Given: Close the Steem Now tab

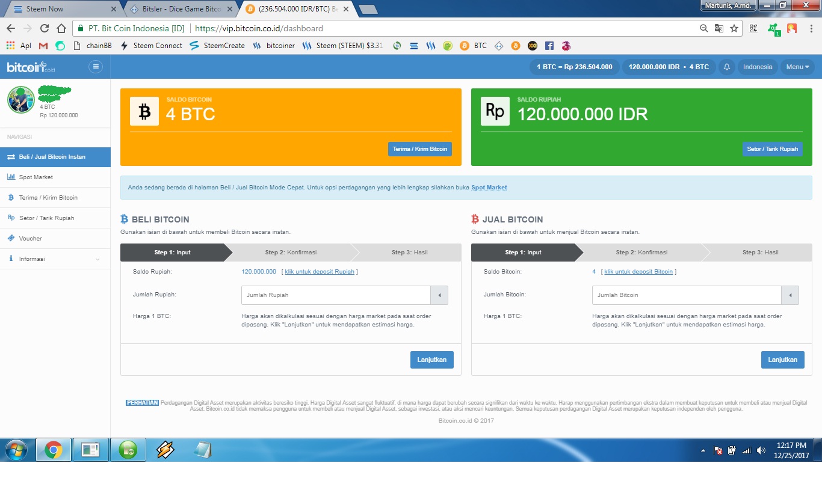Looking at the screenshot, I should coord(114,10).
